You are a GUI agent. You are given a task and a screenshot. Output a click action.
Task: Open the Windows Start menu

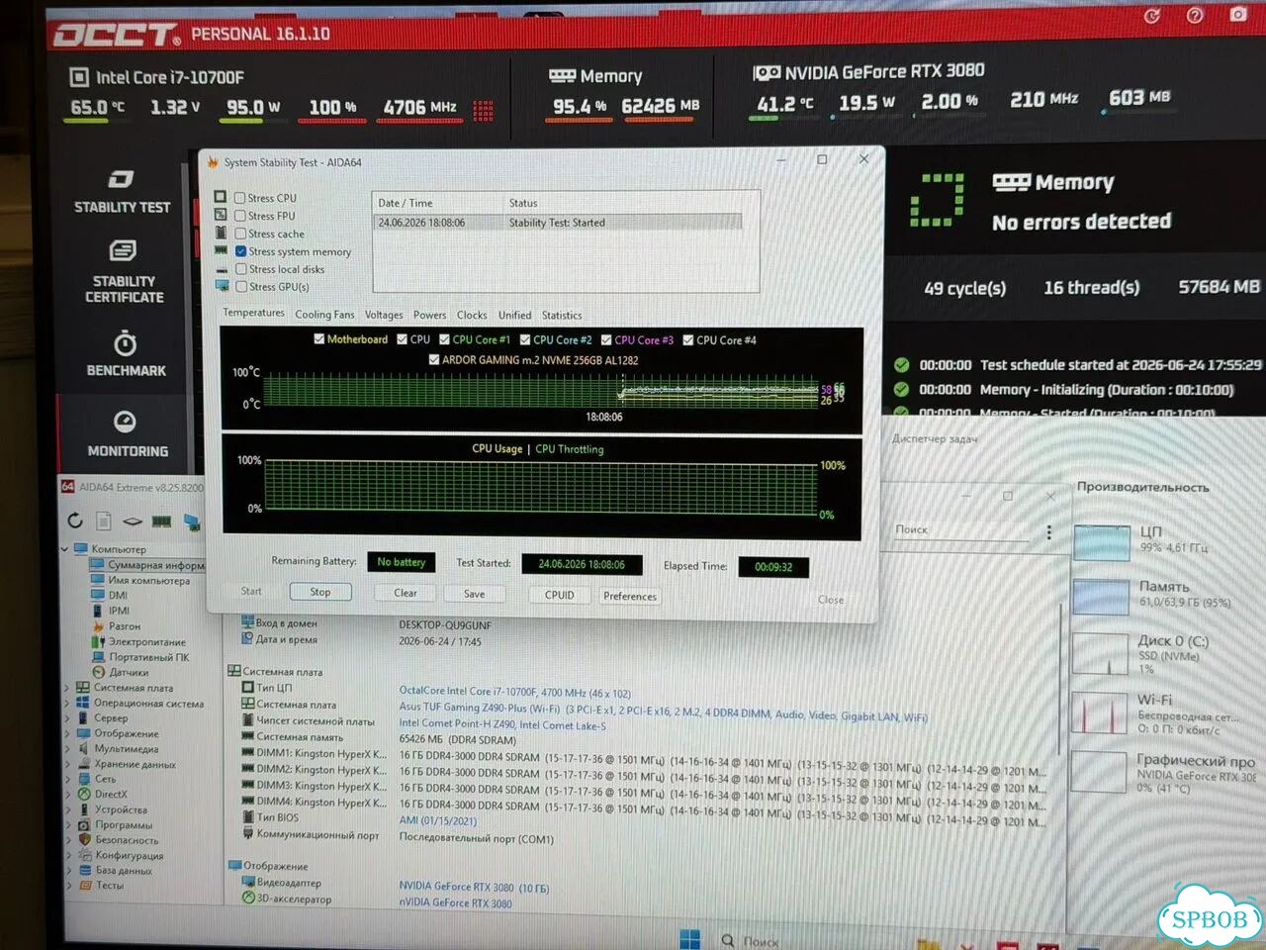point(690,938)
